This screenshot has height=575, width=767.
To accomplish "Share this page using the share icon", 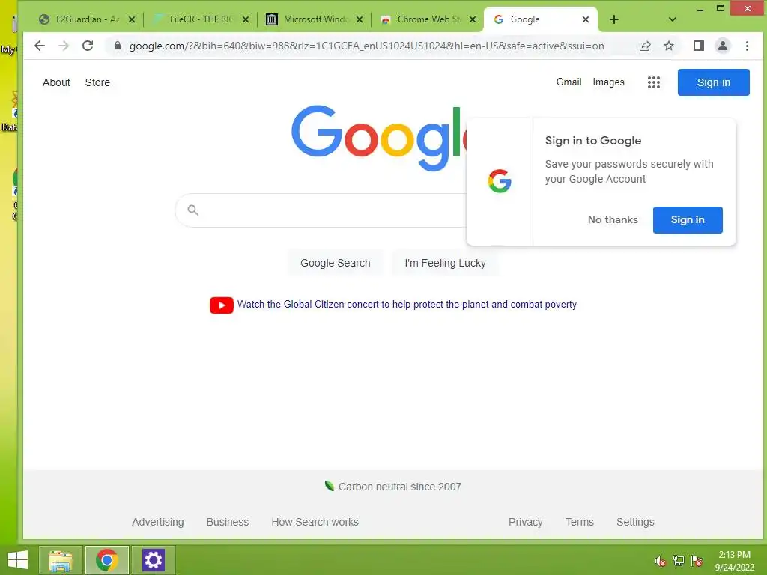I will coord(645,46).
